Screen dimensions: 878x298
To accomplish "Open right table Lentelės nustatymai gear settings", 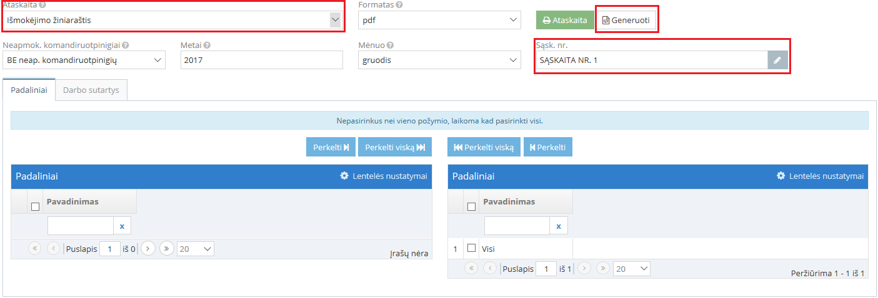I will click(821, 176).
